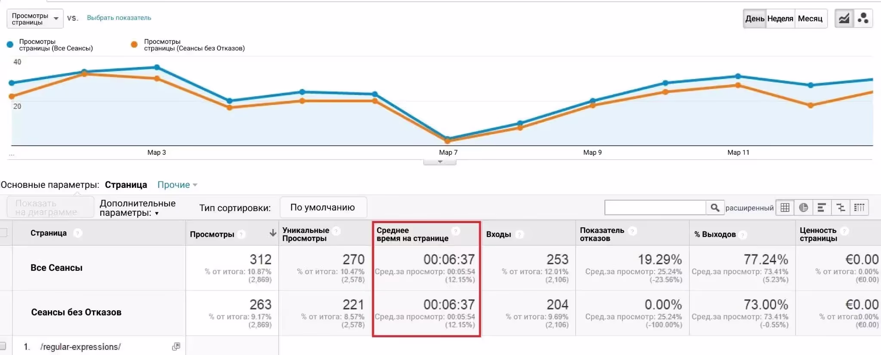Switch chart granularity to Неделя
The image size is (881, 355).
click(780, 18)
